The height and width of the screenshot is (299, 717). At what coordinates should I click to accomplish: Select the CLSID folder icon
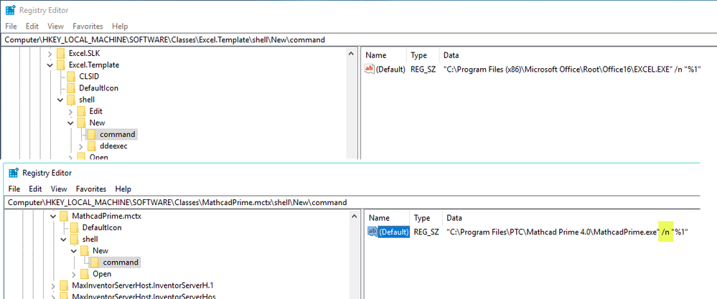(x=71, y=76)
